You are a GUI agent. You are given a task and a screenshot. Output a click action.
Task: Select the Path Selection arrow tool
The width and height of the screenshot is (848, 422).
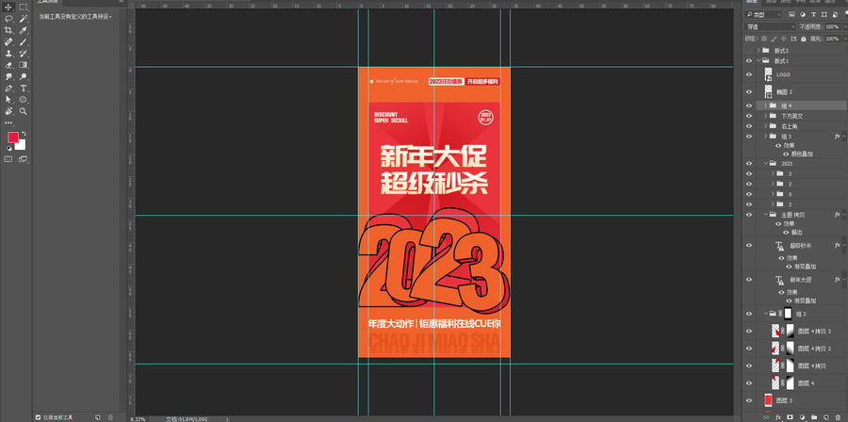coord(8,100)
